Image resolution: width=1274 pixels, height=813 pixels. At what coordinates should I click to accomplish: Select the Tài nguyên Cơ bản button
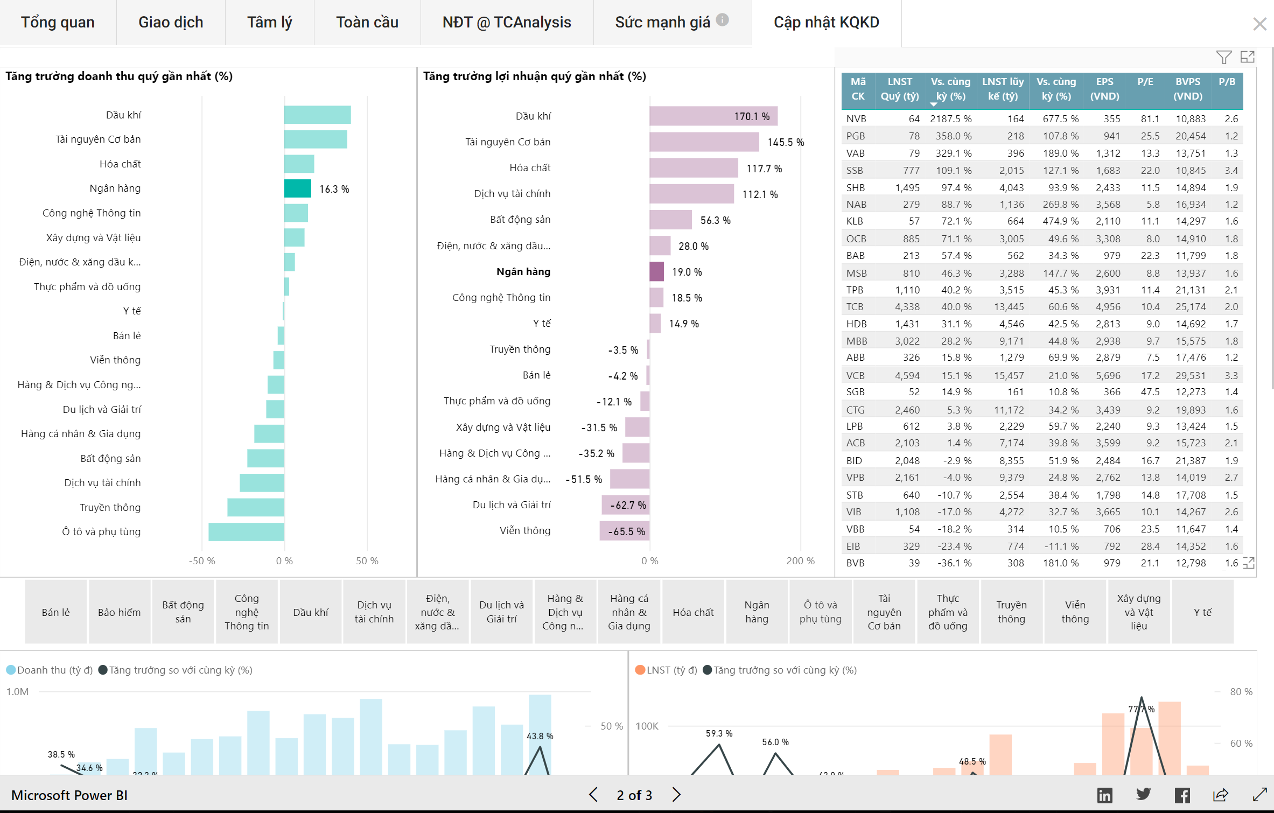884,612
